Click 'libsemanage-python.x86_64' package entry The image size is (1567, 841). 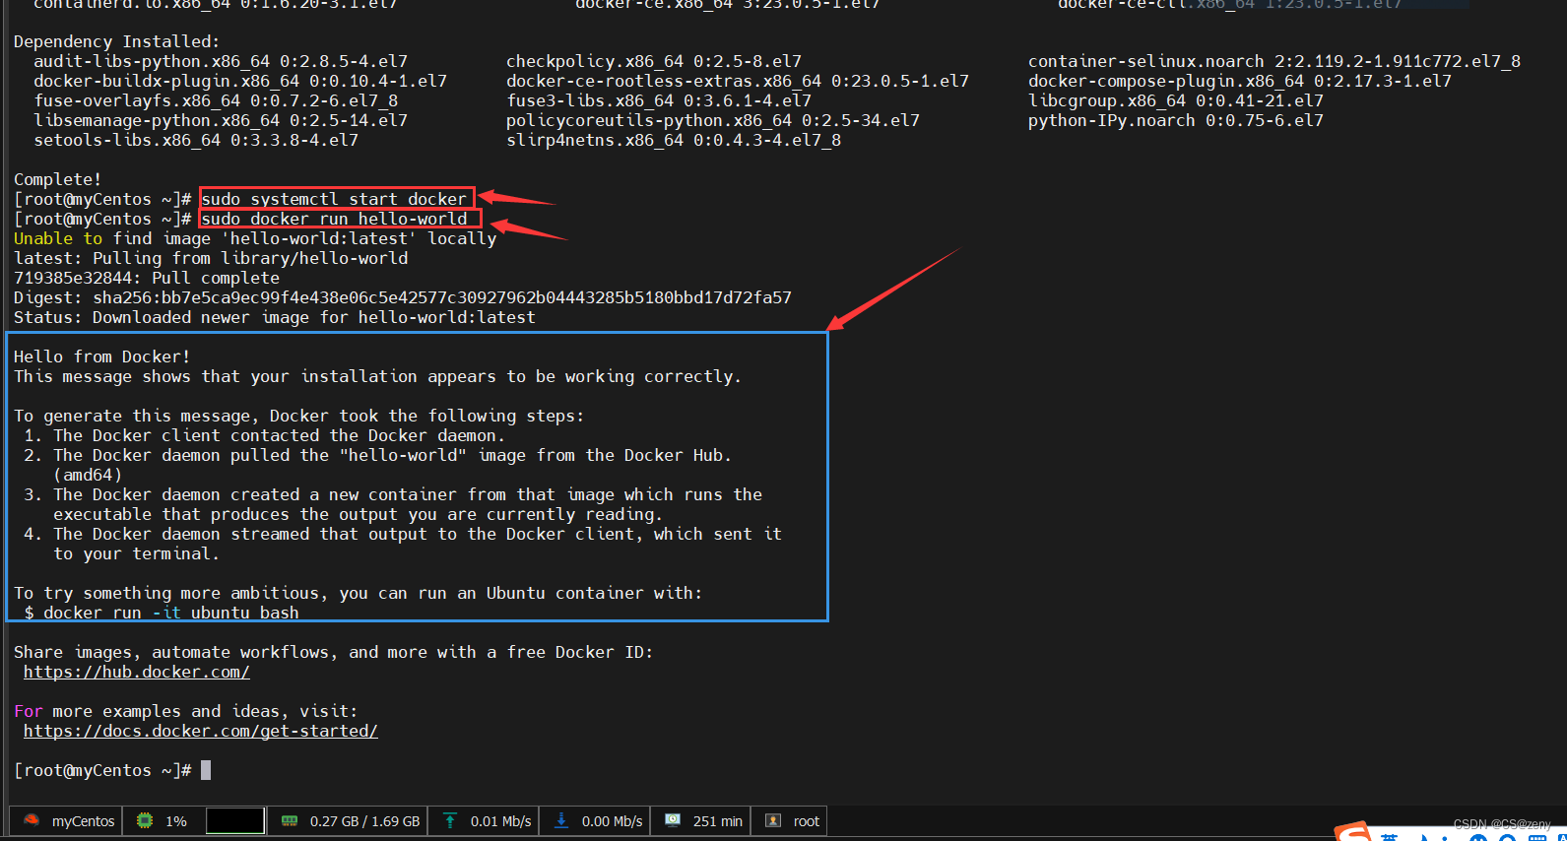coord(221,120)
